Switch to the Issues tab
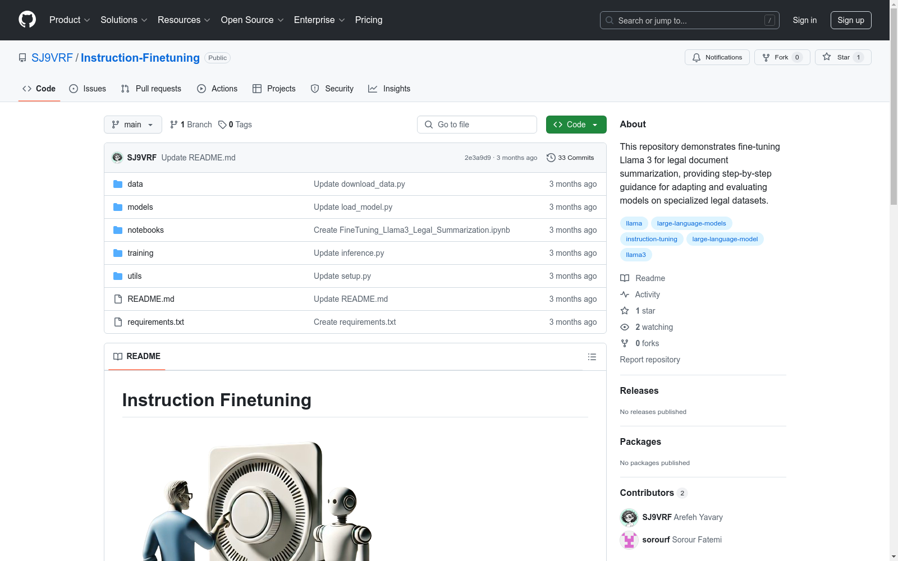 (88, 89)
